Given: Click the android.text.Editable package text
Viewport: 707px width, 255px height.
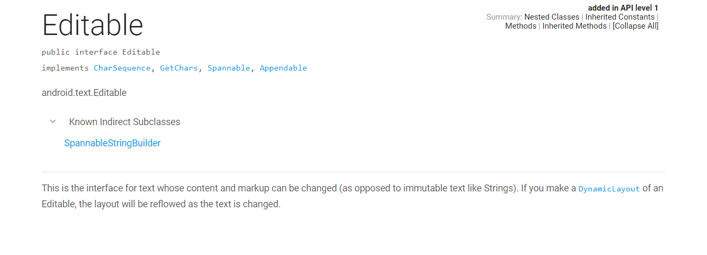Looking at the screenshot, I should (x=84, y=93).
